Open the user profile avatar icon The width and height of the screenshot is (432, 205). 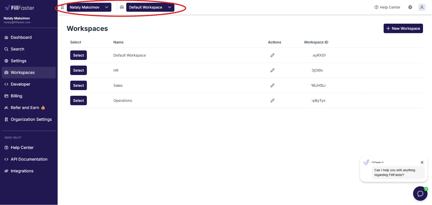click(x=422, y=7)
